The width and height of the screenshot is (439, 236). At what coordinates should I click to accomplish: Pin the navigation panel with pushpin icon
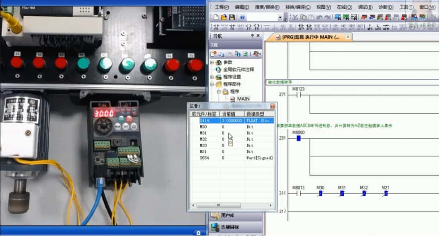[252, 36]
